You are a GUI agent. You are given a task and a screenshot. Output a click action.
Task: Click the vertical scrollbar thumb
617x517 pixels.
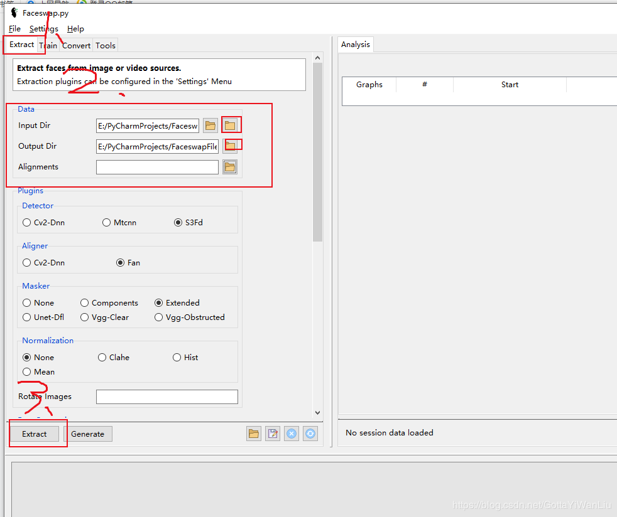click(x=317, y=152)
